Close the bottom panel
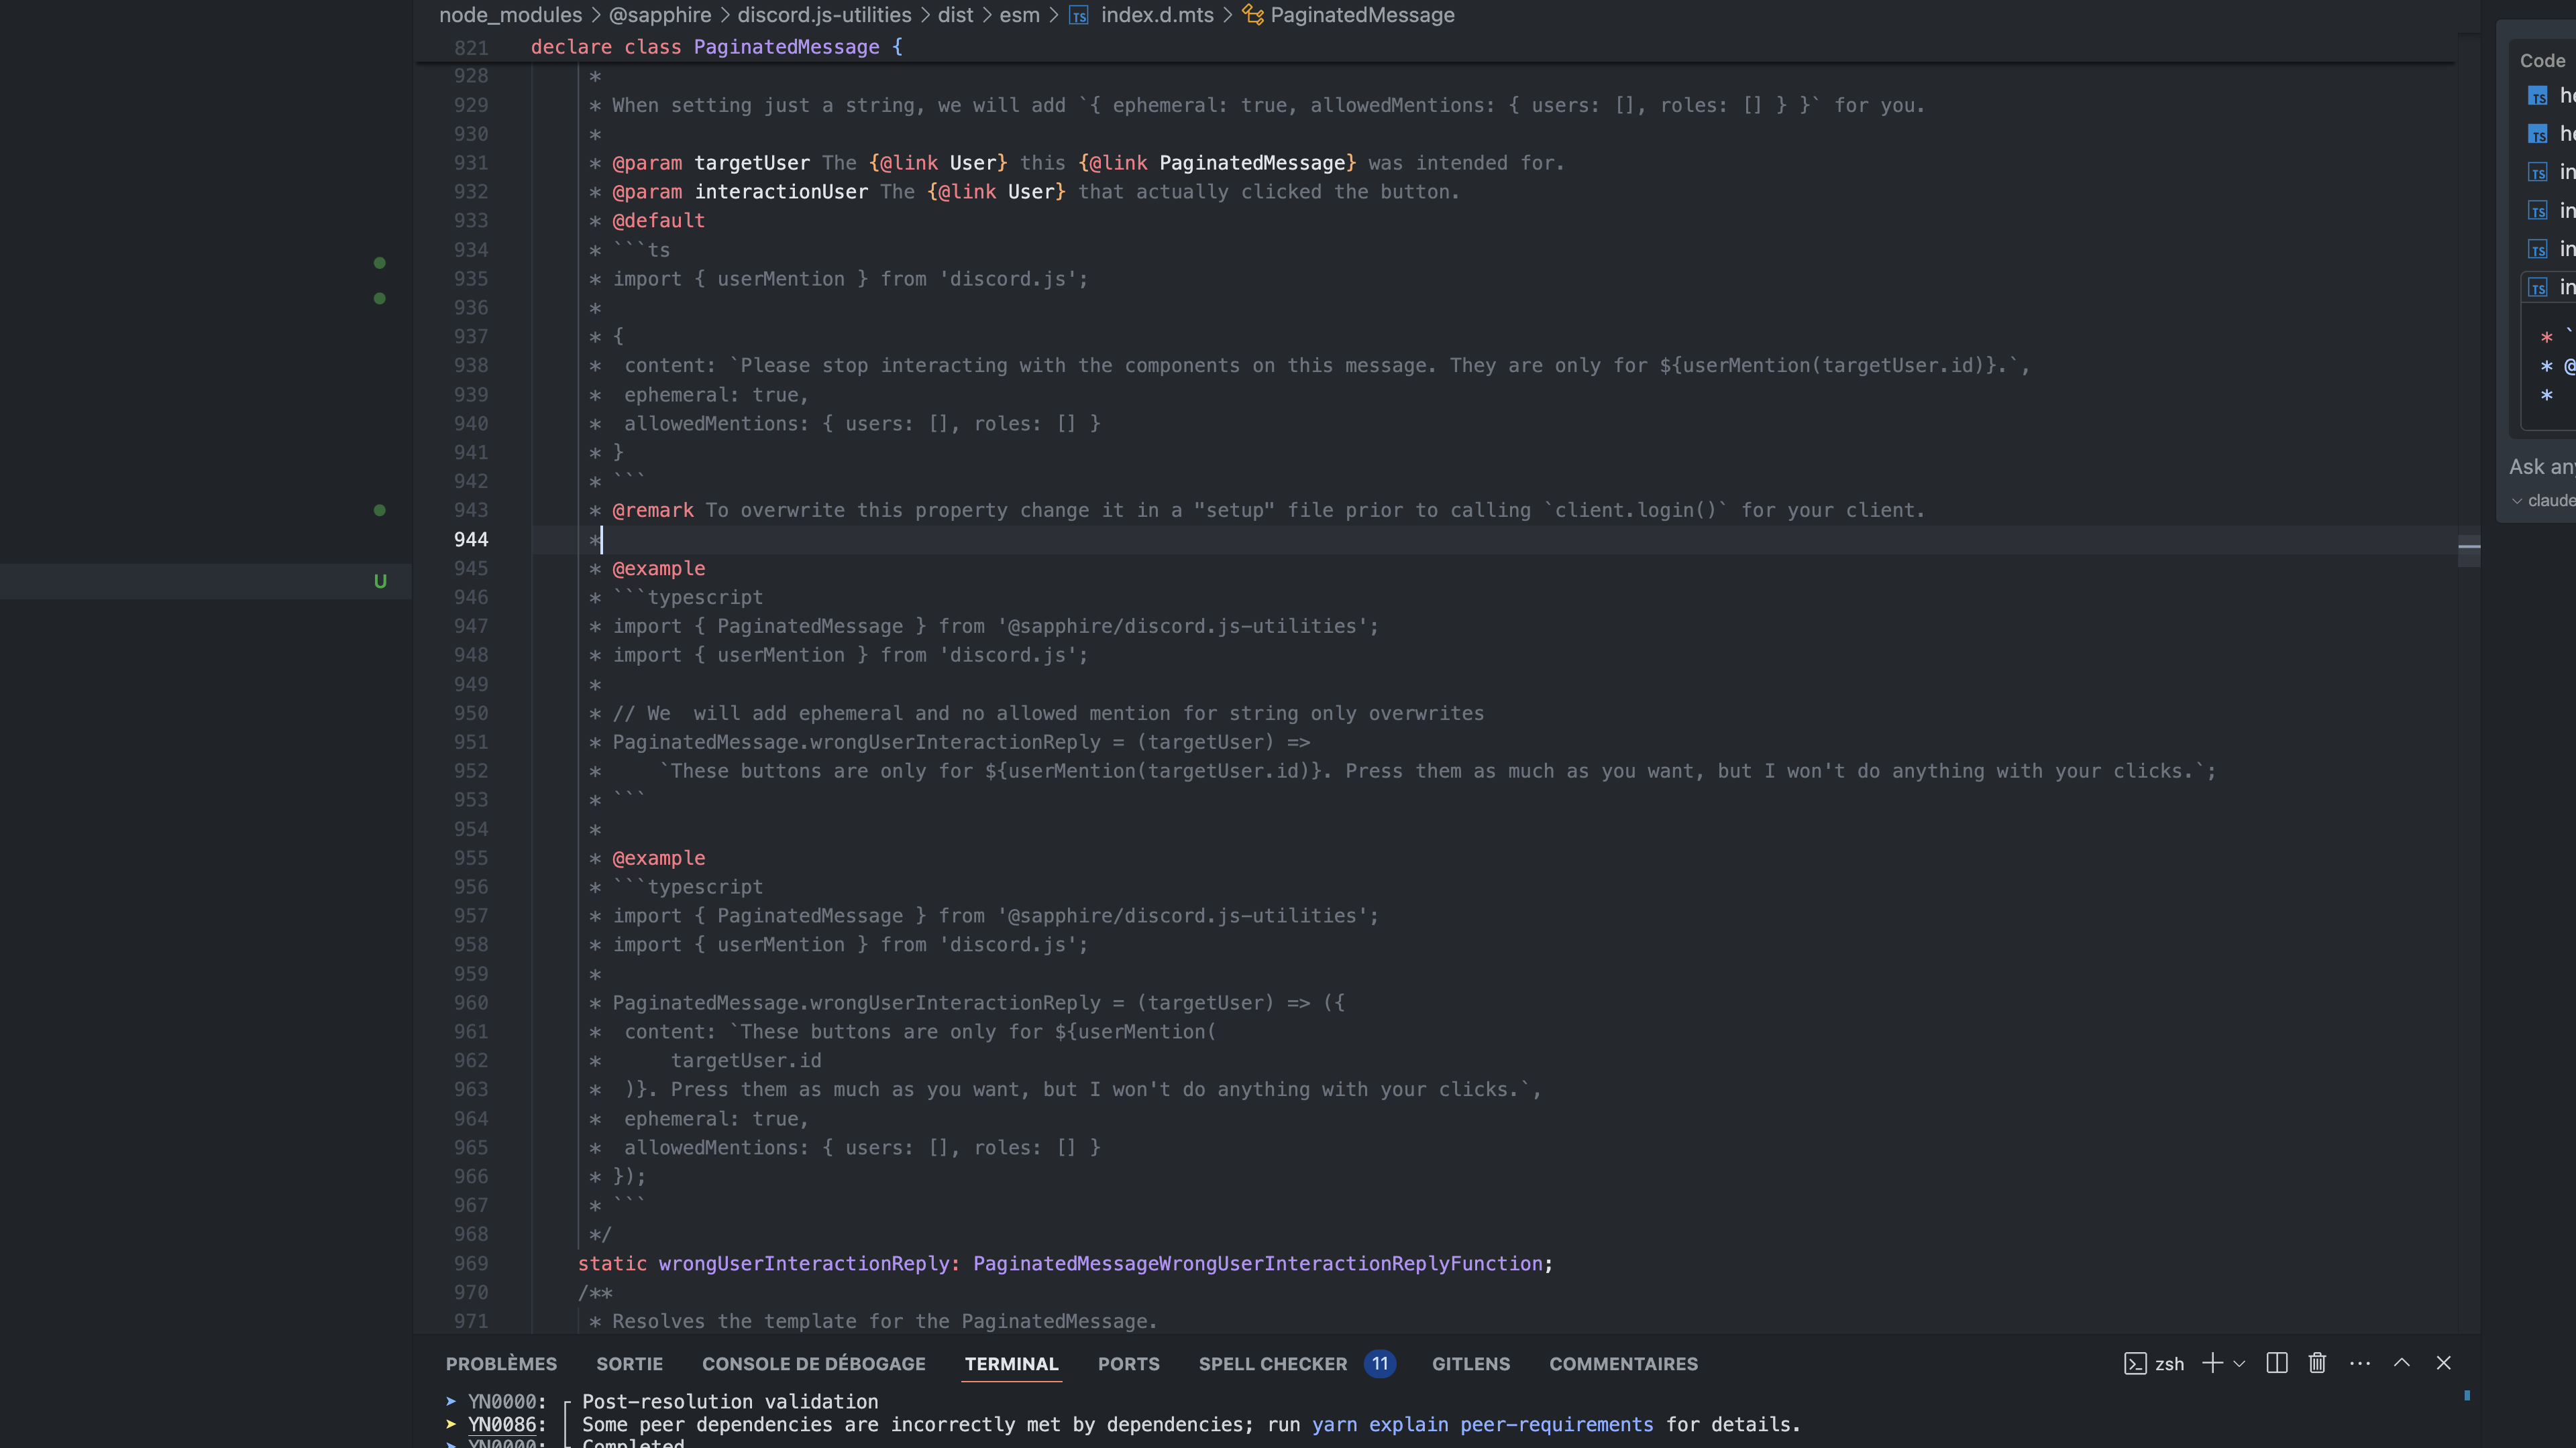Screen dimensions: 2576x1448 (2444, 1363)
